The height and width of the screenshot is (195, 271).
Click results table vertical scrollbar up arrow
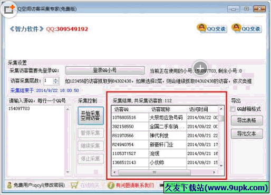pyautogui.click(x=221, y=109)
